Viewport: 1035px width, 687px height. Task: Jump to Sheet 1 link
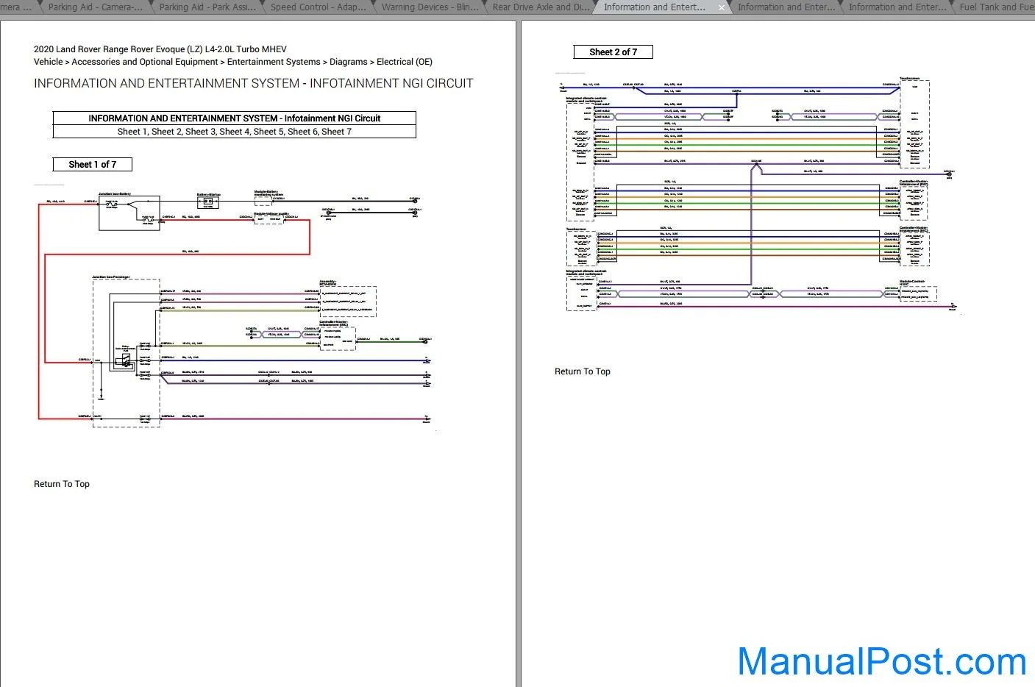(132, 132)
